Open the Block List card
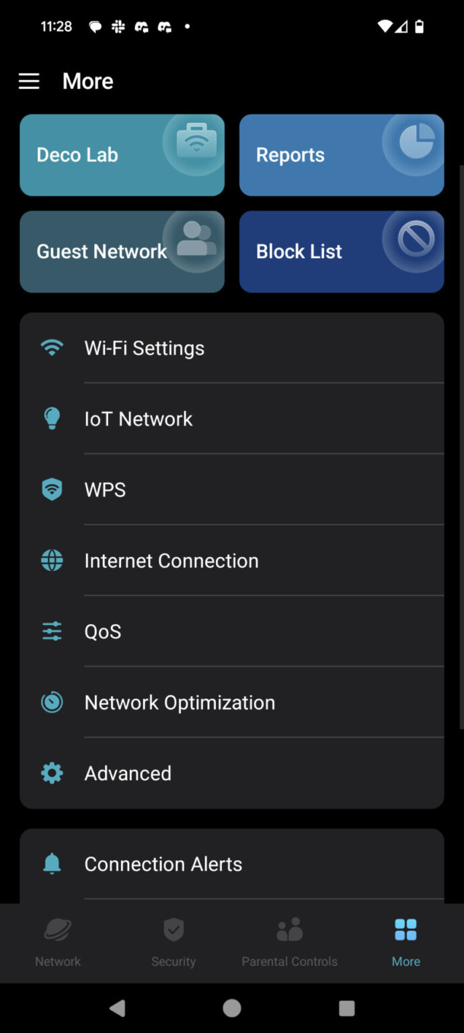464x1033 pixels. click(x=342, y=252)
